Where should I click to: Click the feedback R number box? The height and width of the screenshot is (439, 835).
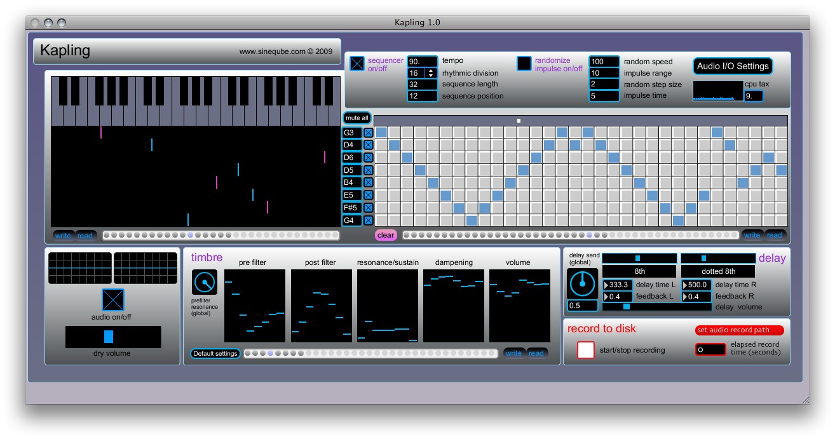coord(696,297)
